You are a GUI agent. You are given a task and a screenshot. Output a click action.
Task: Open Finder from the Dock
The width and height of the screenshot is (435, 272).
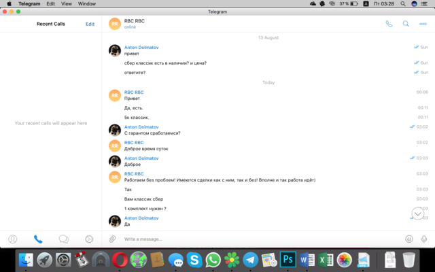tap(26, 260)
